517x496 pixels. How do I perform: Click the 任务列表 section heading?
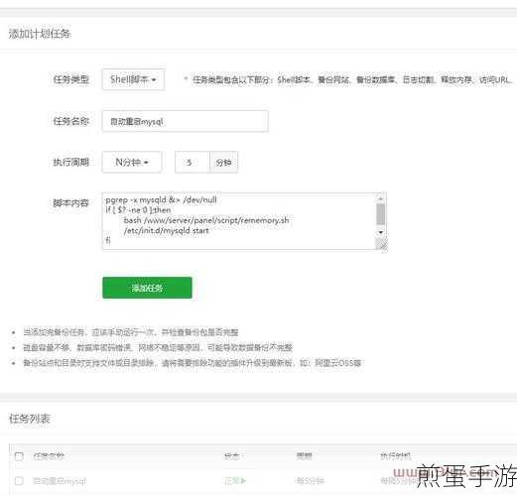(30, 419)
